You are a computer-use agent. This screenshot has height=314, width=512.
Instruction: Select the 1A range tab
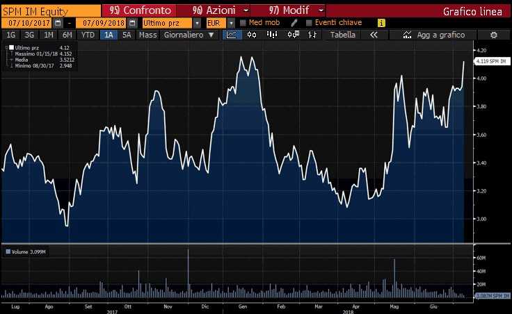[109, 35]
